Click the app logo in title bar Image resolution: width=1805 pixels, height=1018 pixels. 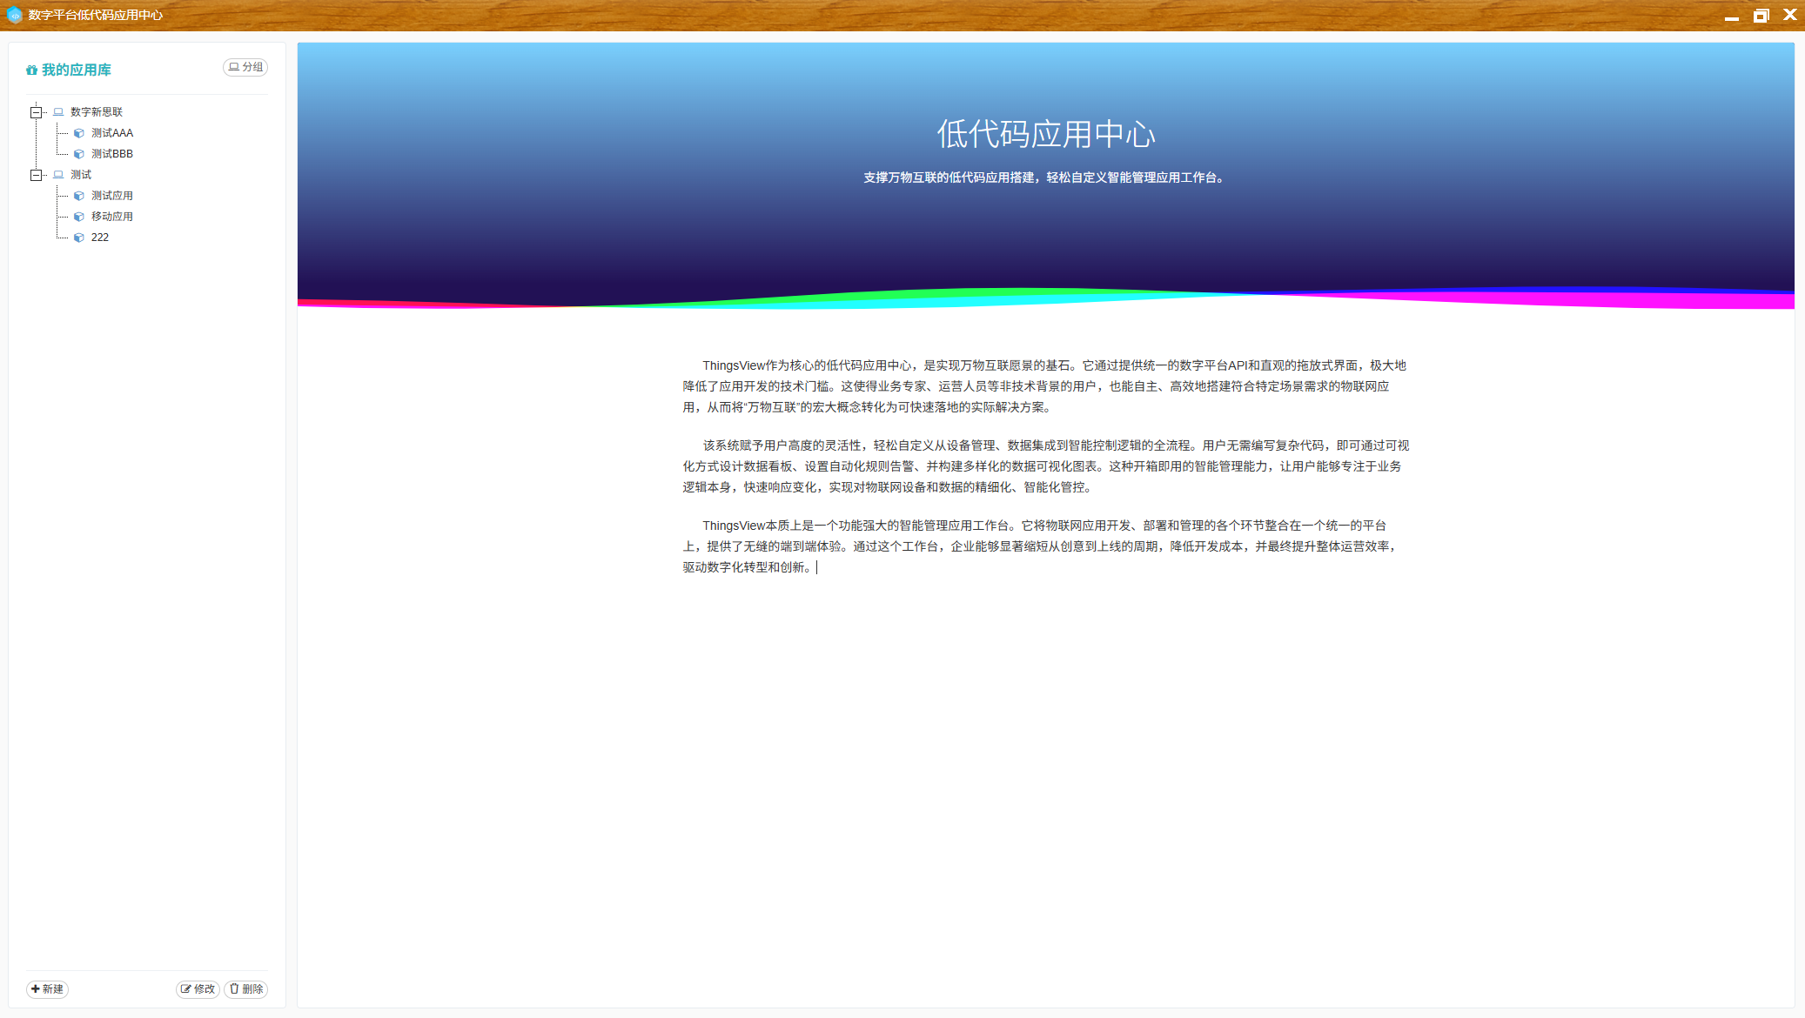pos(14,15)
